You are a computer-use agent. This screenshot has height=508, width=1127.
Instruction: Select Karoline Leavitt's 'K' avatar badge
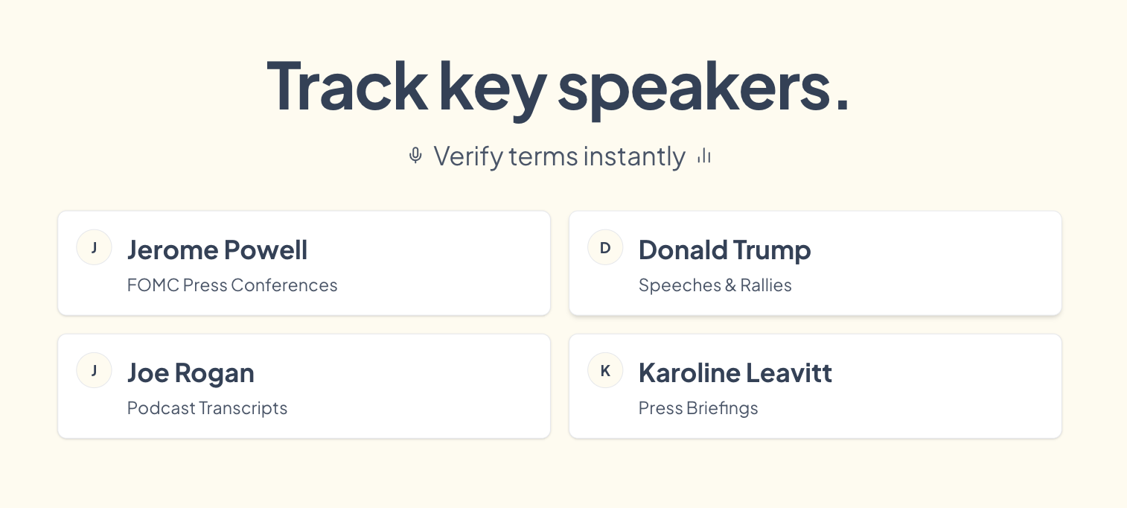tap(605, 370)
